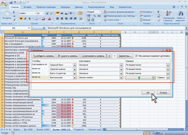Open the Студенты sheet tab

79,130
